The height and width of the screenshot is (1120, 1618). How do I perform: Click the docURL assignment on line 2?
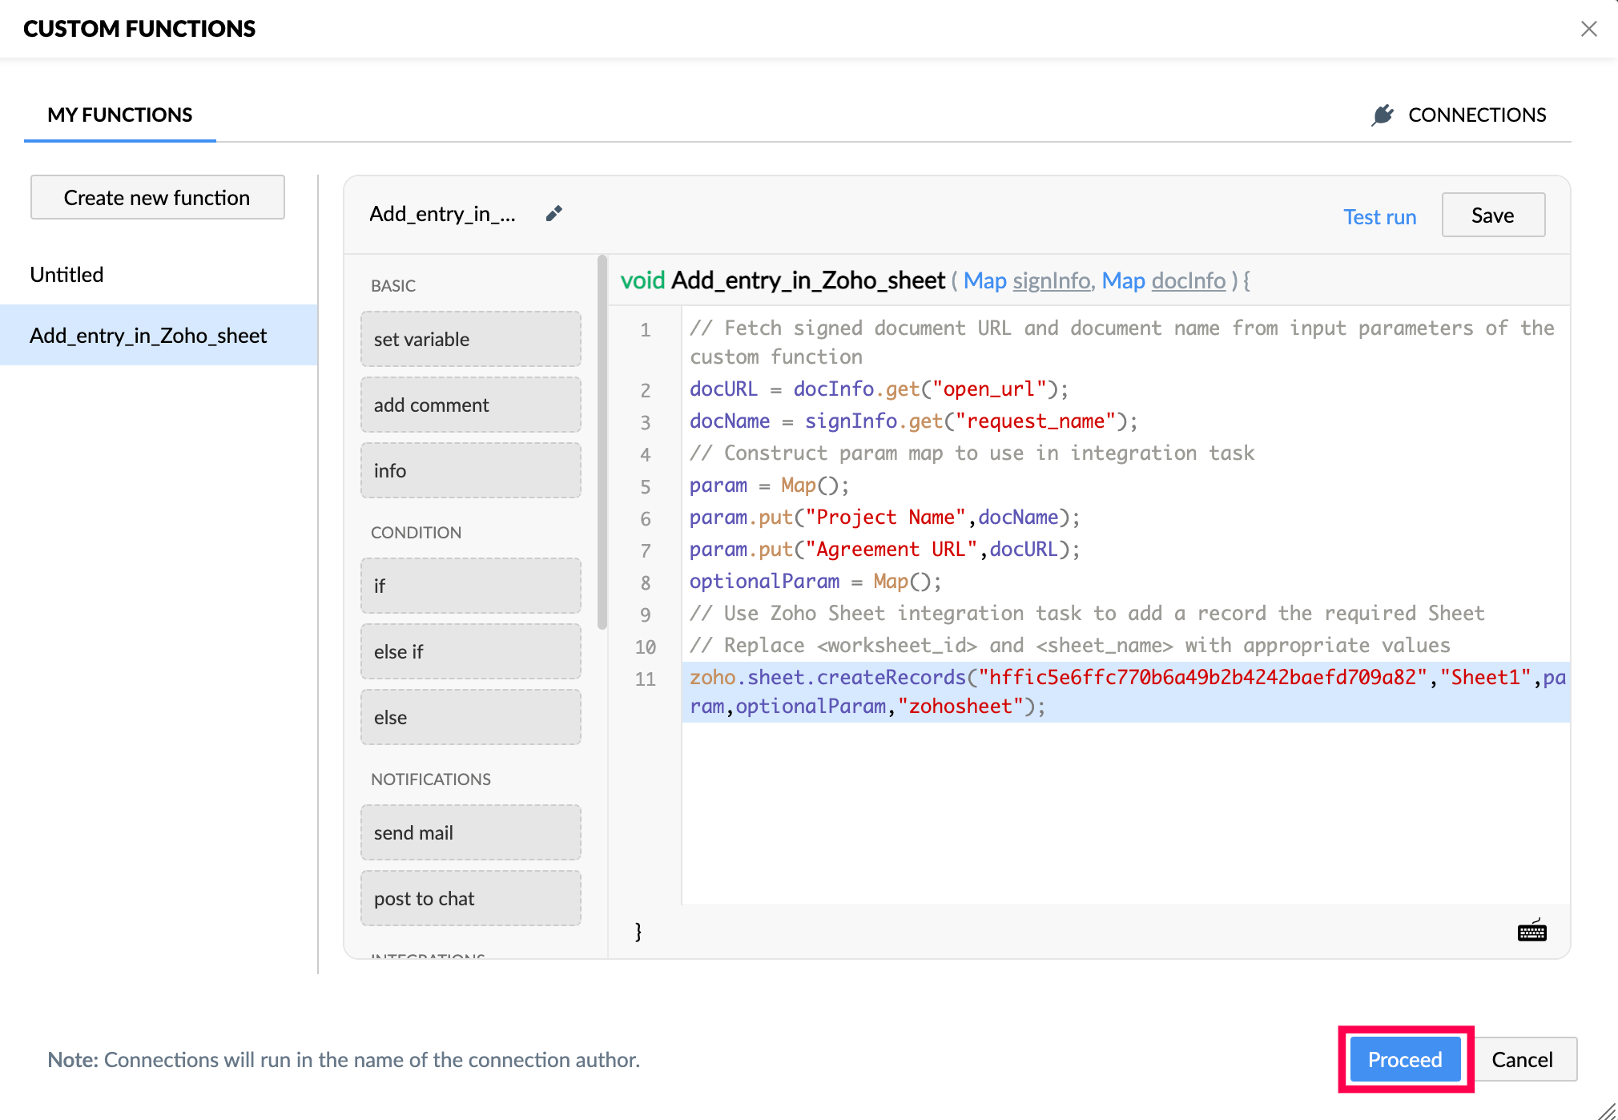pyautogui.click(x=879, y=389)
